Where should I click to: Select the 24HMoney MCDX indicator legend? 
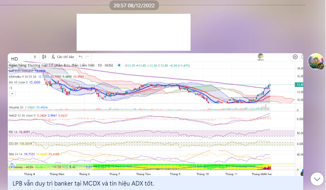pos(50,167)
